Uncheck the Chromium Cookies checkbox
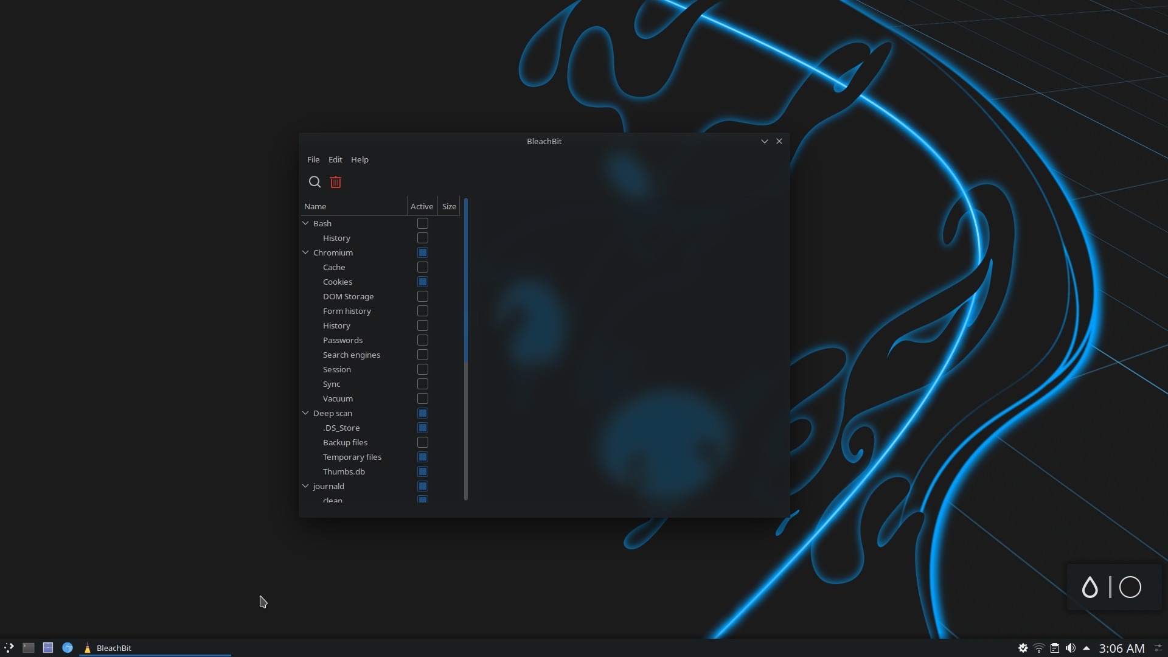Screen dimensions: 1168x657 (x=423, y=282)
